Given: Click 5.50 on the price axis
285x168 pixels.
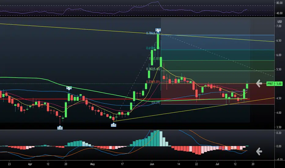Looking at the screenshot, I should coord(279,69).
